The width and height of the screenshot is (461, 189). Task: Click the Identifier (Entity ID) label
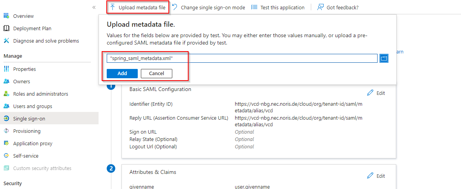click(x=151, y=104)
